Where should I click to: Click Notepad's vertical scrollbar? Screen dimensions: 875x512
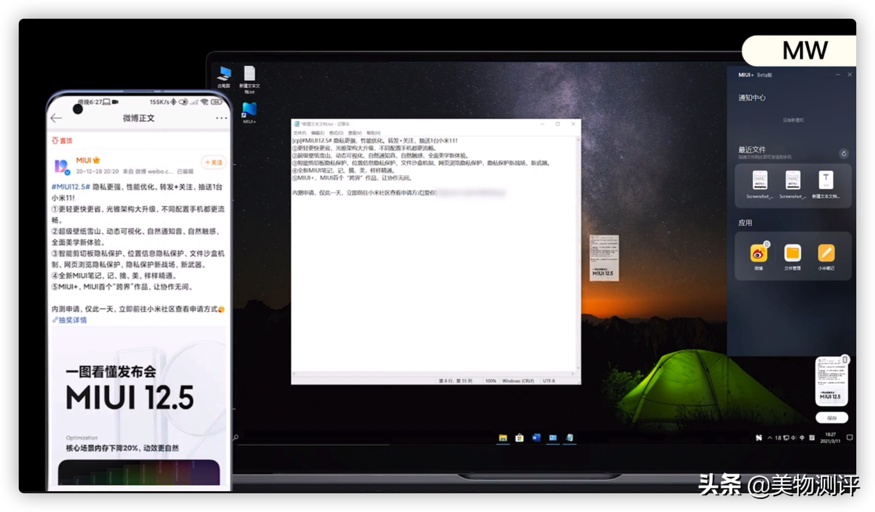click(x=578, y=253)
